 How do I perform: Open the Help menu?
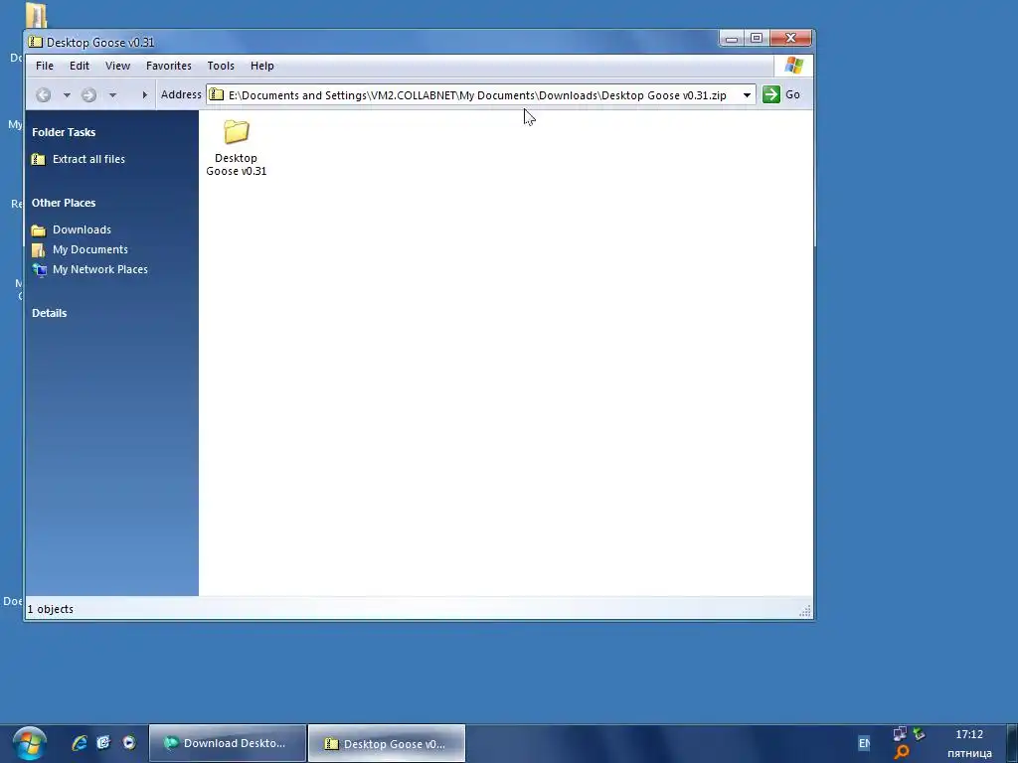pos(262,66)
